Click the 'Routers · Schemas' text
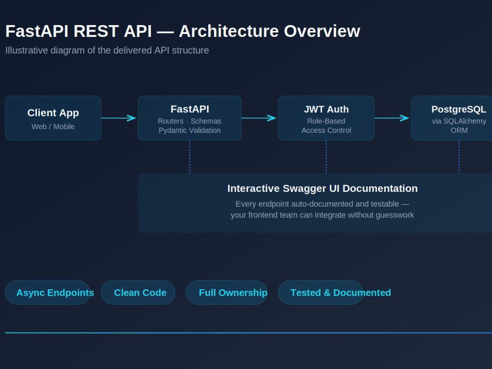492x369 pixels. coord(189,121)
